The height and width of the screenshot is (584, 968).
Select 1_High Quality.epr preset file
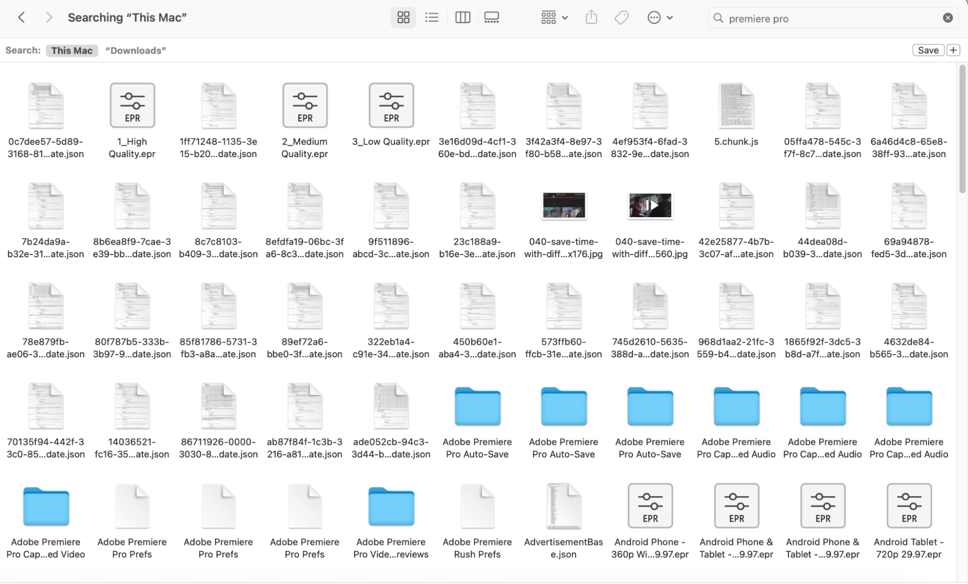(x=132, y=105)
